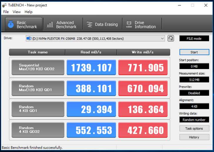Open the File menu
The width and height of the screenshot is (214, 152).
6,12
